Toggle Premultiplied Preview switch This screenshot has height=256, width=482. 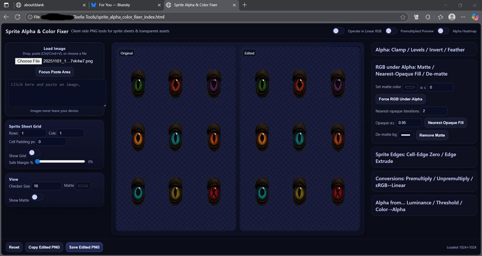[x=391, y=31]
